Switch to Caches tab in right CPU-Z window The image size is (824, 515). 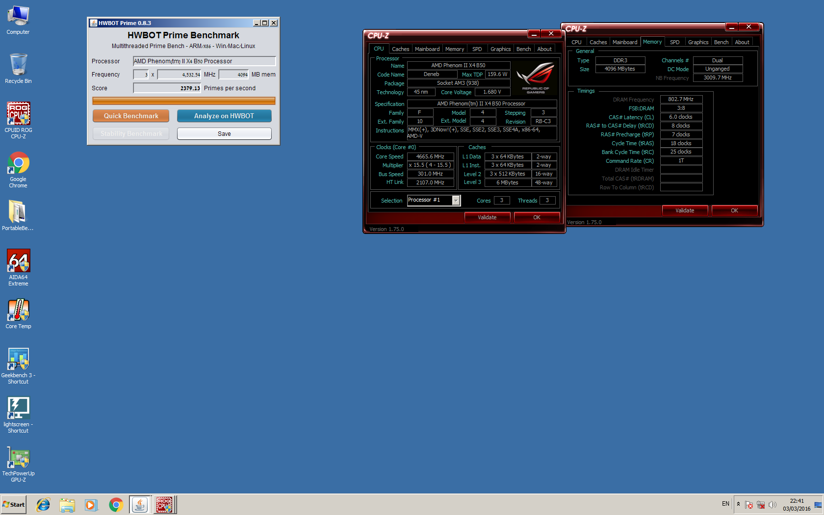point(598,42)
